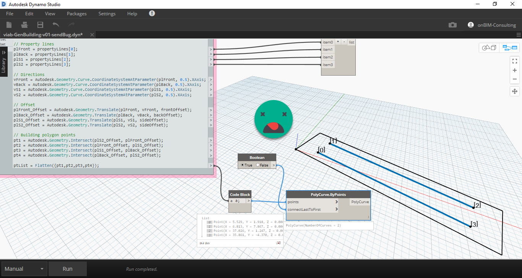Click the 'a;' code input field
Screen dimensions: 522x278
237,200
